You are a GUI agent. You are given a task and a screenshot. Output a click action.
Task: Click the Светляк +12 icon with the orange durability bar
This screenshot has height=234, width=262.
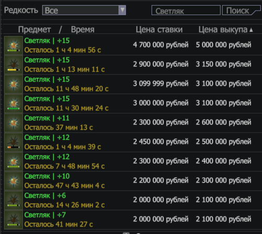pyautogui.click(x=14, y=142)
